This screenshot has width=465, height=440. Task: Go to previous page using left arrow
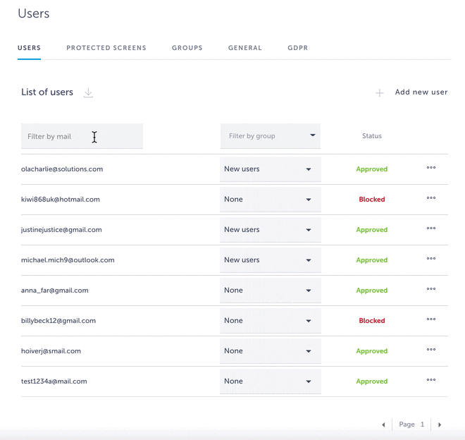tap(383, 425)
